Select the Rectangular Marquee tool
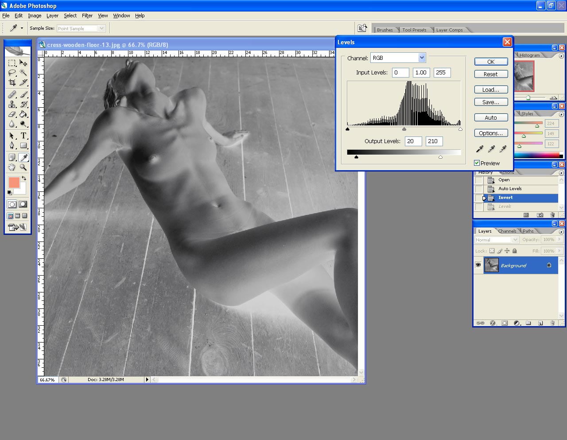Image resolution: width=567 pixels, height=440 pixels. [x=12, y=63]
